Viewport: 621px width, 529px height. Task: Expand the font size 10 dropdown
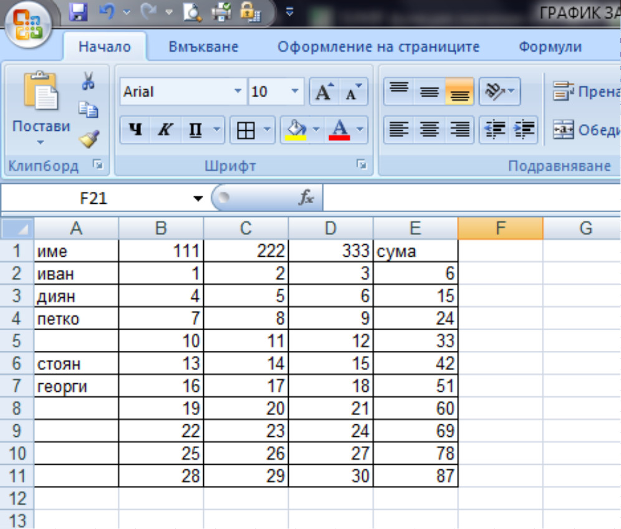(x=295, y=92)
